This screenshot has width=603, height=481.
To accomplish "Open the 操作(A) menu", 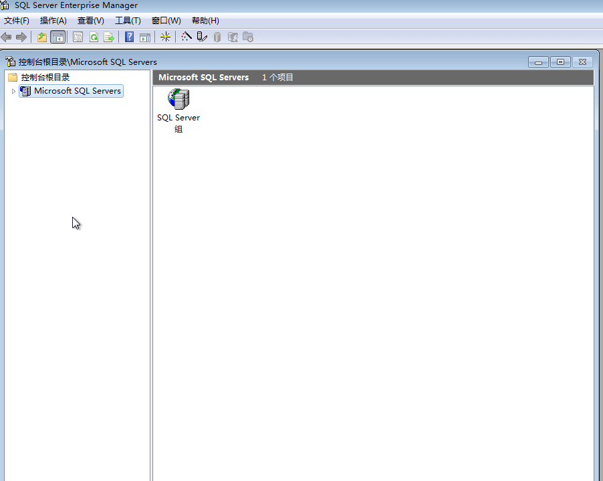I will pos(53,21).
